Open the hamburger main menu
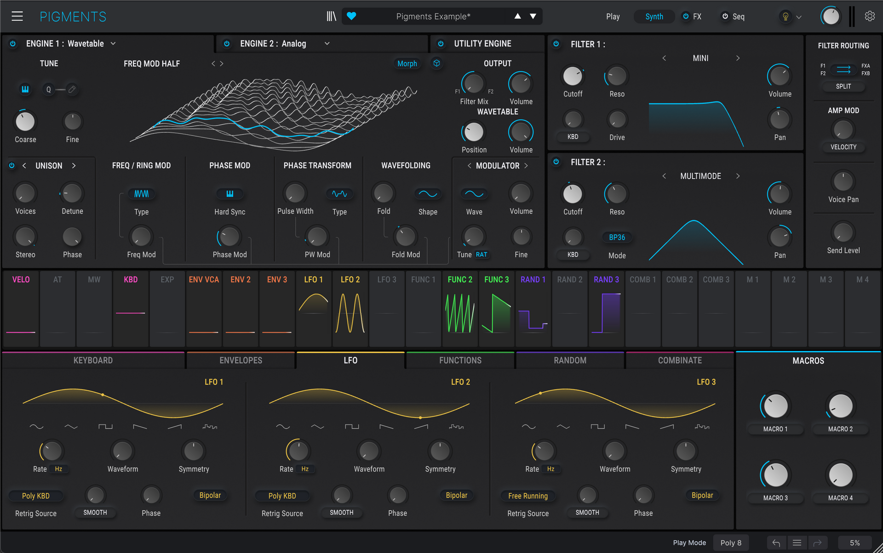Screen dimensions: 883x553 pos(17,17)
